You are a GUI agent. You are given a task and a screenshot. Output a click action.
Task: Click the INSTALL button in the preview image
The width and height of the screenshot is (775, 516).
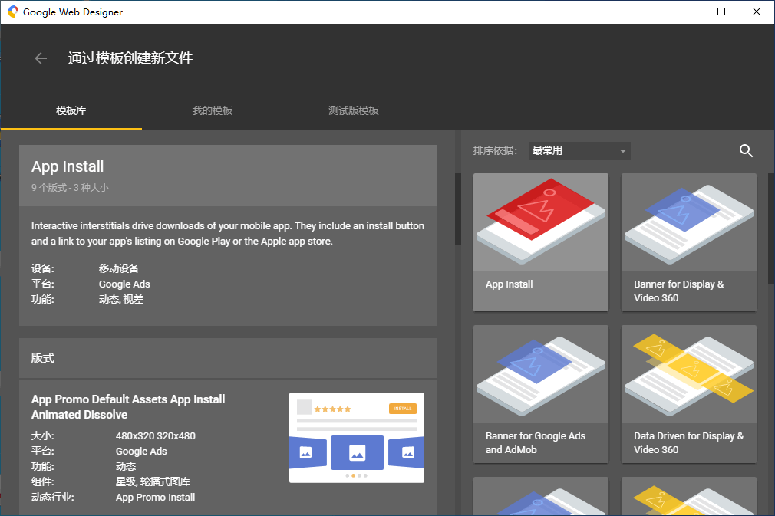click(x=404, y=409)
